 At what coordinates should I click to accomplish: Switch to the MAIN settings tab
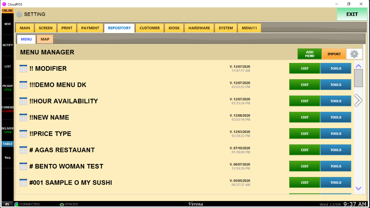(25, 28)
